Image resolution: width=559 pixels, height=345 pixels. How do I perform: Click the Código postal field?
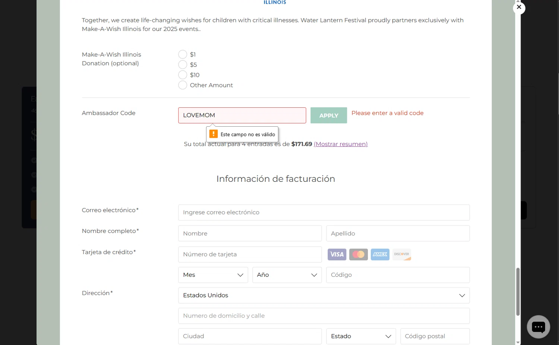click(x=435, y=336)
